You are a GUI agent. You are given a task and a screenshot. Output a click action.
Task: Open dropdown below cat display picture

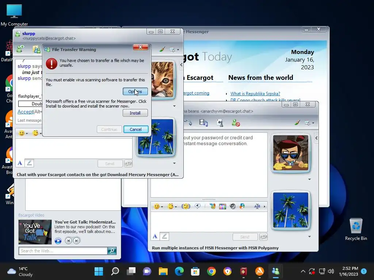(x=174, y=106)
